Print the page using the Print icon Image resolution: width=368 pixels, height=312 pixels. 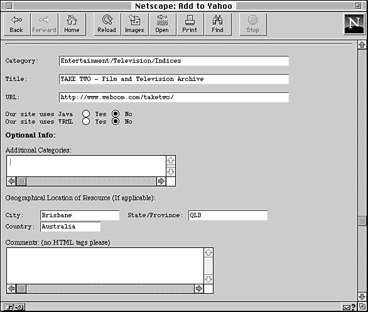190,24
